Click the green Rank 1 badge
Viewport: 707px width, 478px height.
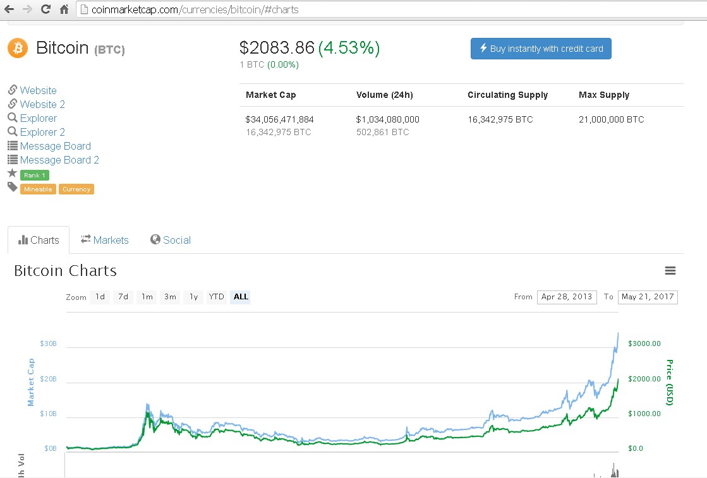tap(35, 176)
